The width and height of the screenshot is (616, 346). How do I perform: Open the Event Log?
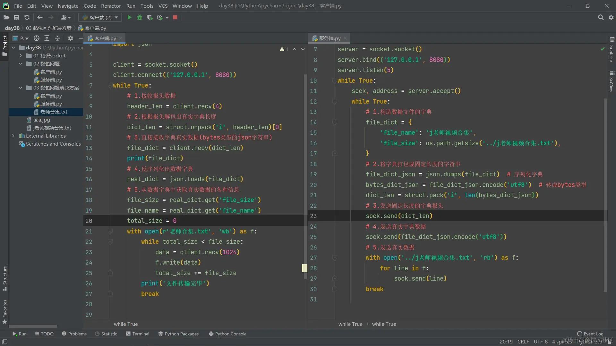[x=590, y=334]
